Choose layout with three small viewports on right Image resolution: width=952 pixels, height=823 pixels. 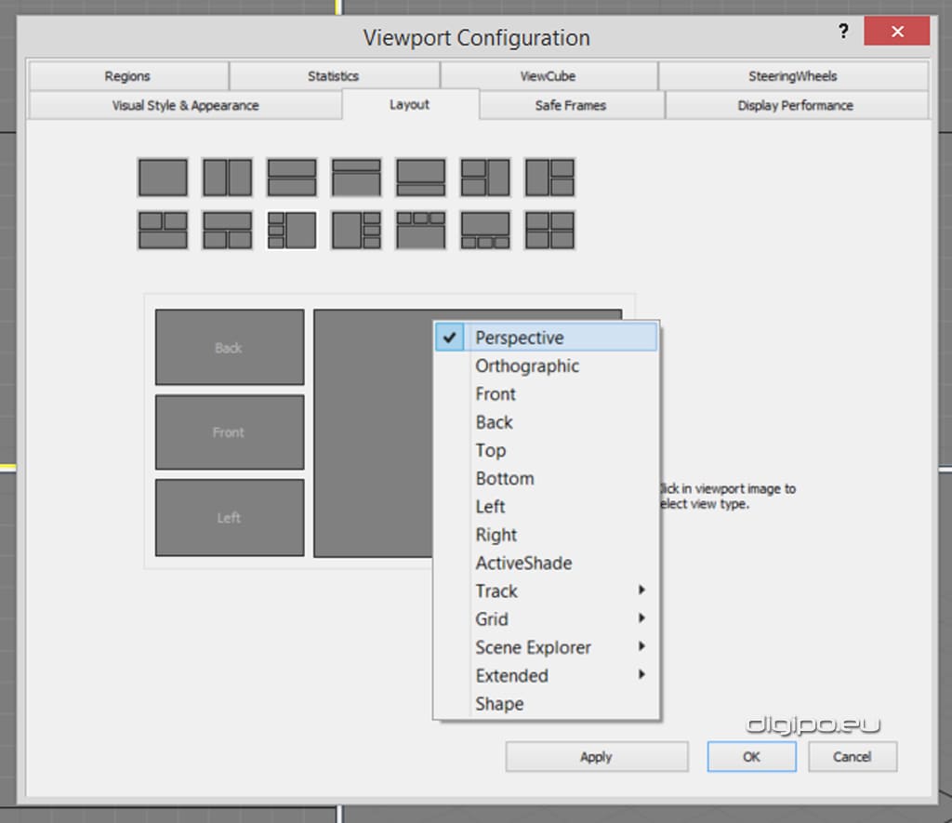click(x=356, y=230)
